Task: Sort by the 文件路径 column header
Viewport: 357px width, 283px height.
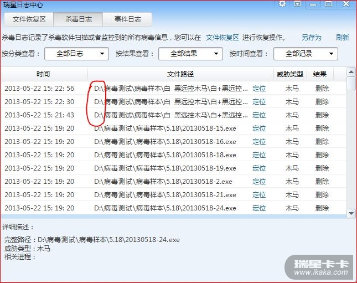Action: 180,74
